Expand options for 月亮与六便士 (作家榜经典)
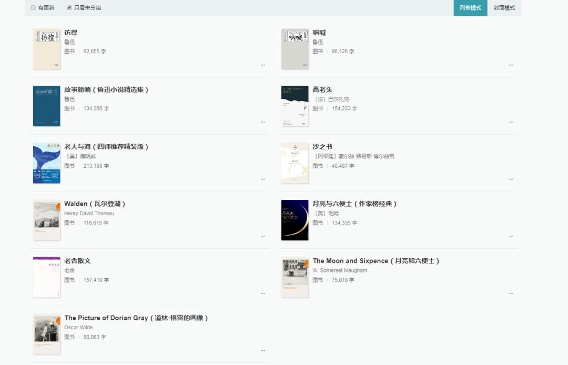The image size is (568, 365). [x=511, y=237]
